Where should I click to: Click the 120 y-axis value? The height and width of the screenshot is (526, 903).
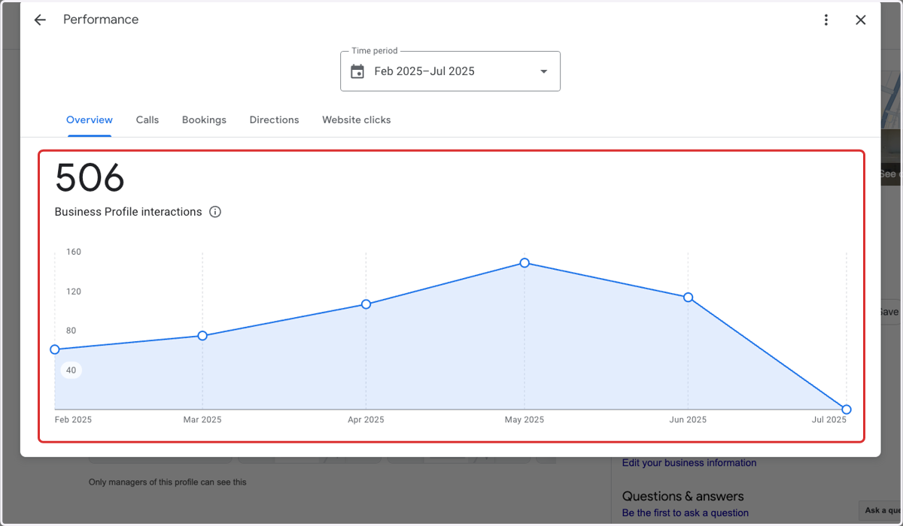(74, 292)
